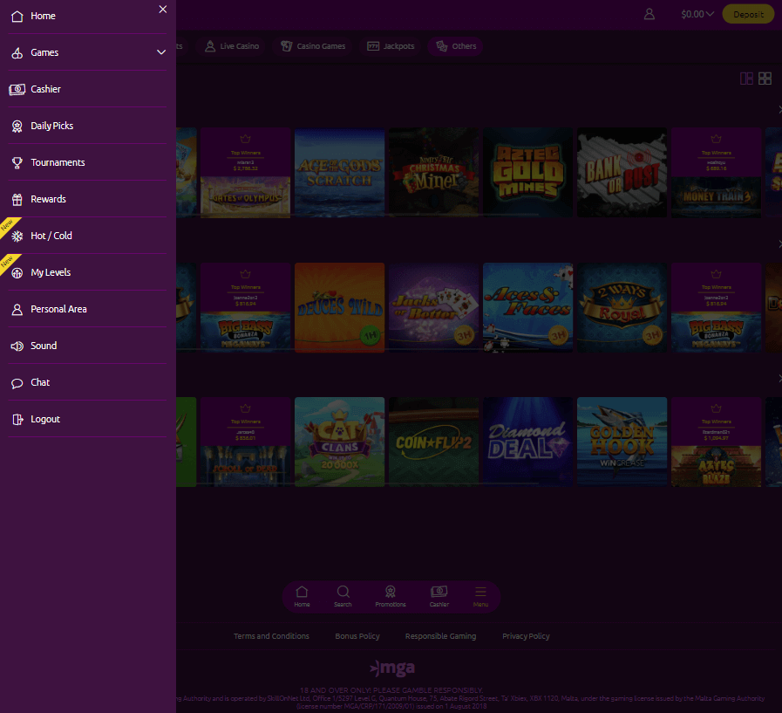Open the Money Train 3 top winners card
The height and width of the screenshot is (713, 782).
[716, 172]
